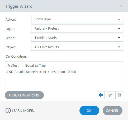Click the 'Failure - Pretest' layer value

tap(46, 29)
